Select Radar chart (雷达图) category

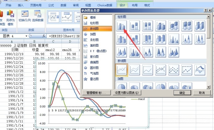tap(97, 79)
